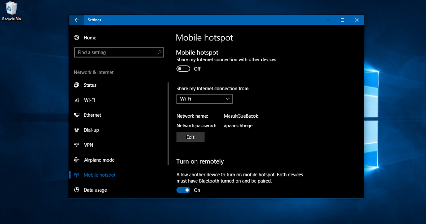Maximize the Settings window

tap(342, 20)
